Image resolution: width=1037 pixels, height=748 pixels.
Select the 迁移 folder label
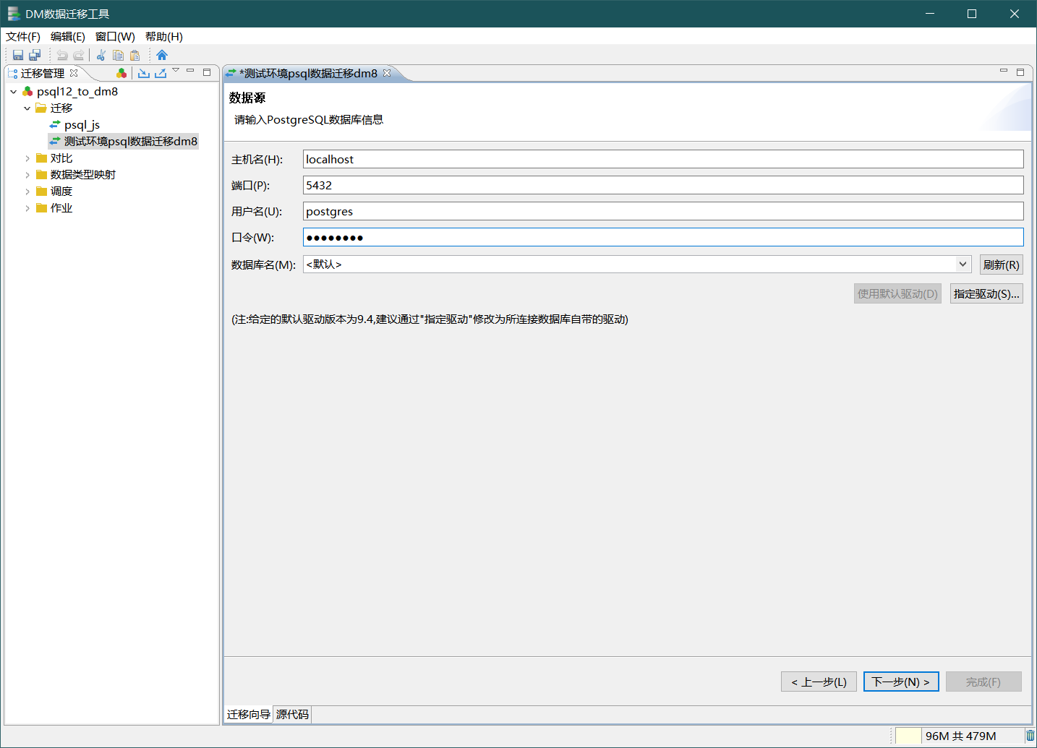(61, 108)
